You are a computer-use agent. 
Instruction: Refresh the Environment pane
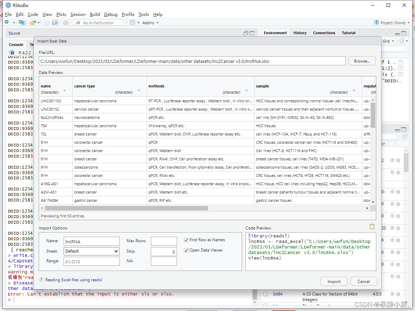coord(402,41)
